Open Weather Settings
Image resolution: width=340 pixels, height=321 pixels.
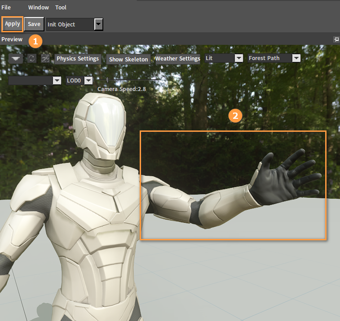[x=178, y=59]
